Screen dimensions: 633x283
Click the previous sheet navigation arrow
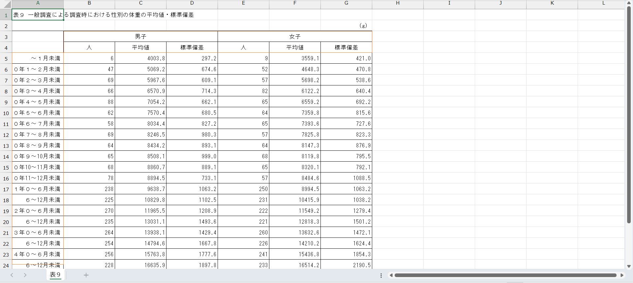pos(12,275)
